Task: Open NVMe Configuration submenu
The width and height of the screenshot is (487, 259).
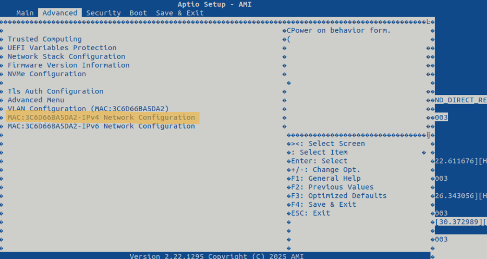Action: coord(47,74)
